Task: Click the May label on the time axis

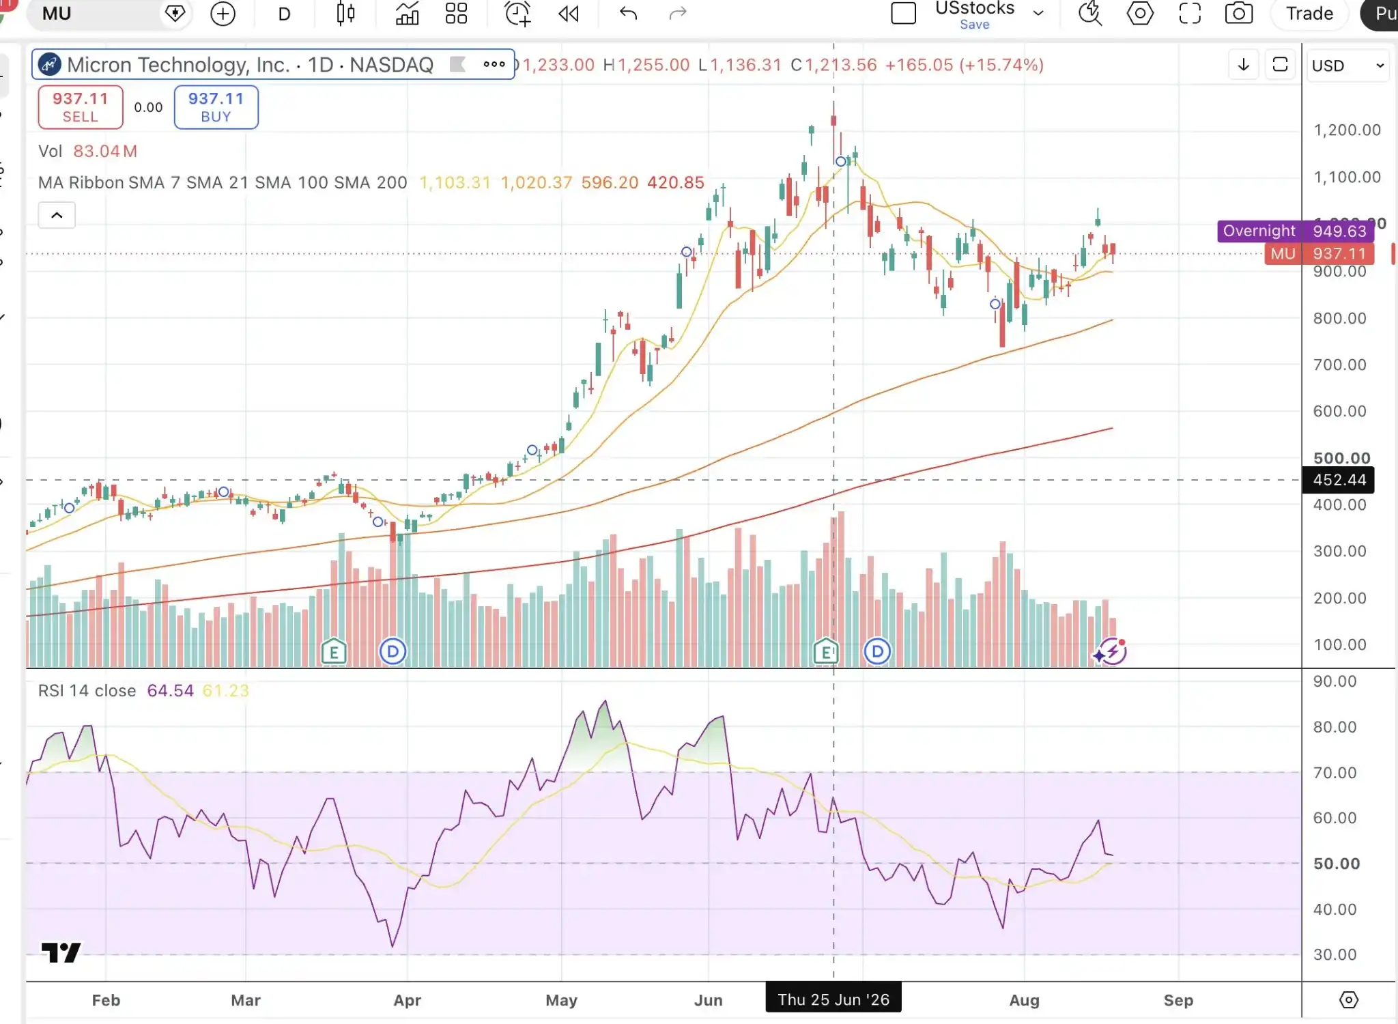Action: (562, 1001)
